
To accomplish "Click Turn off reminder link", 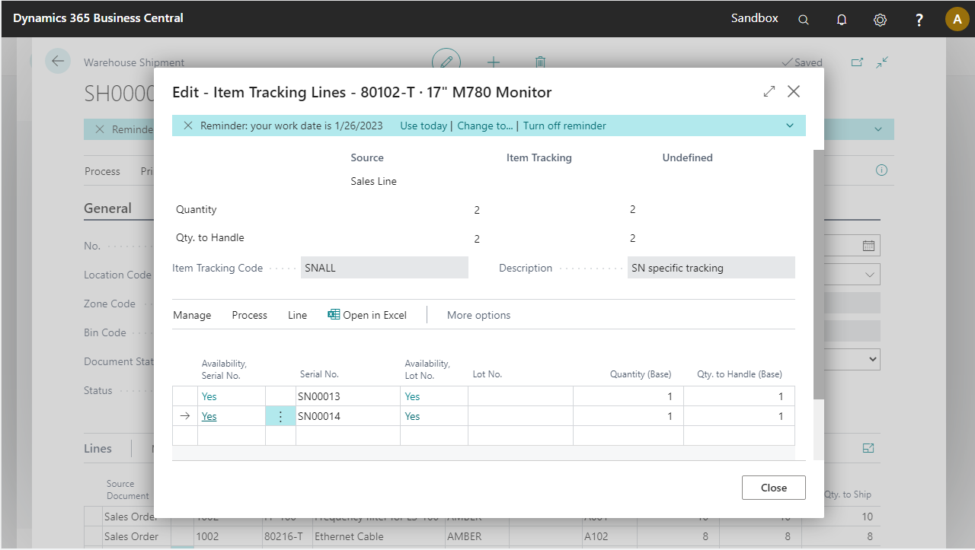I will pyautogui.click(x=564, y=126).
